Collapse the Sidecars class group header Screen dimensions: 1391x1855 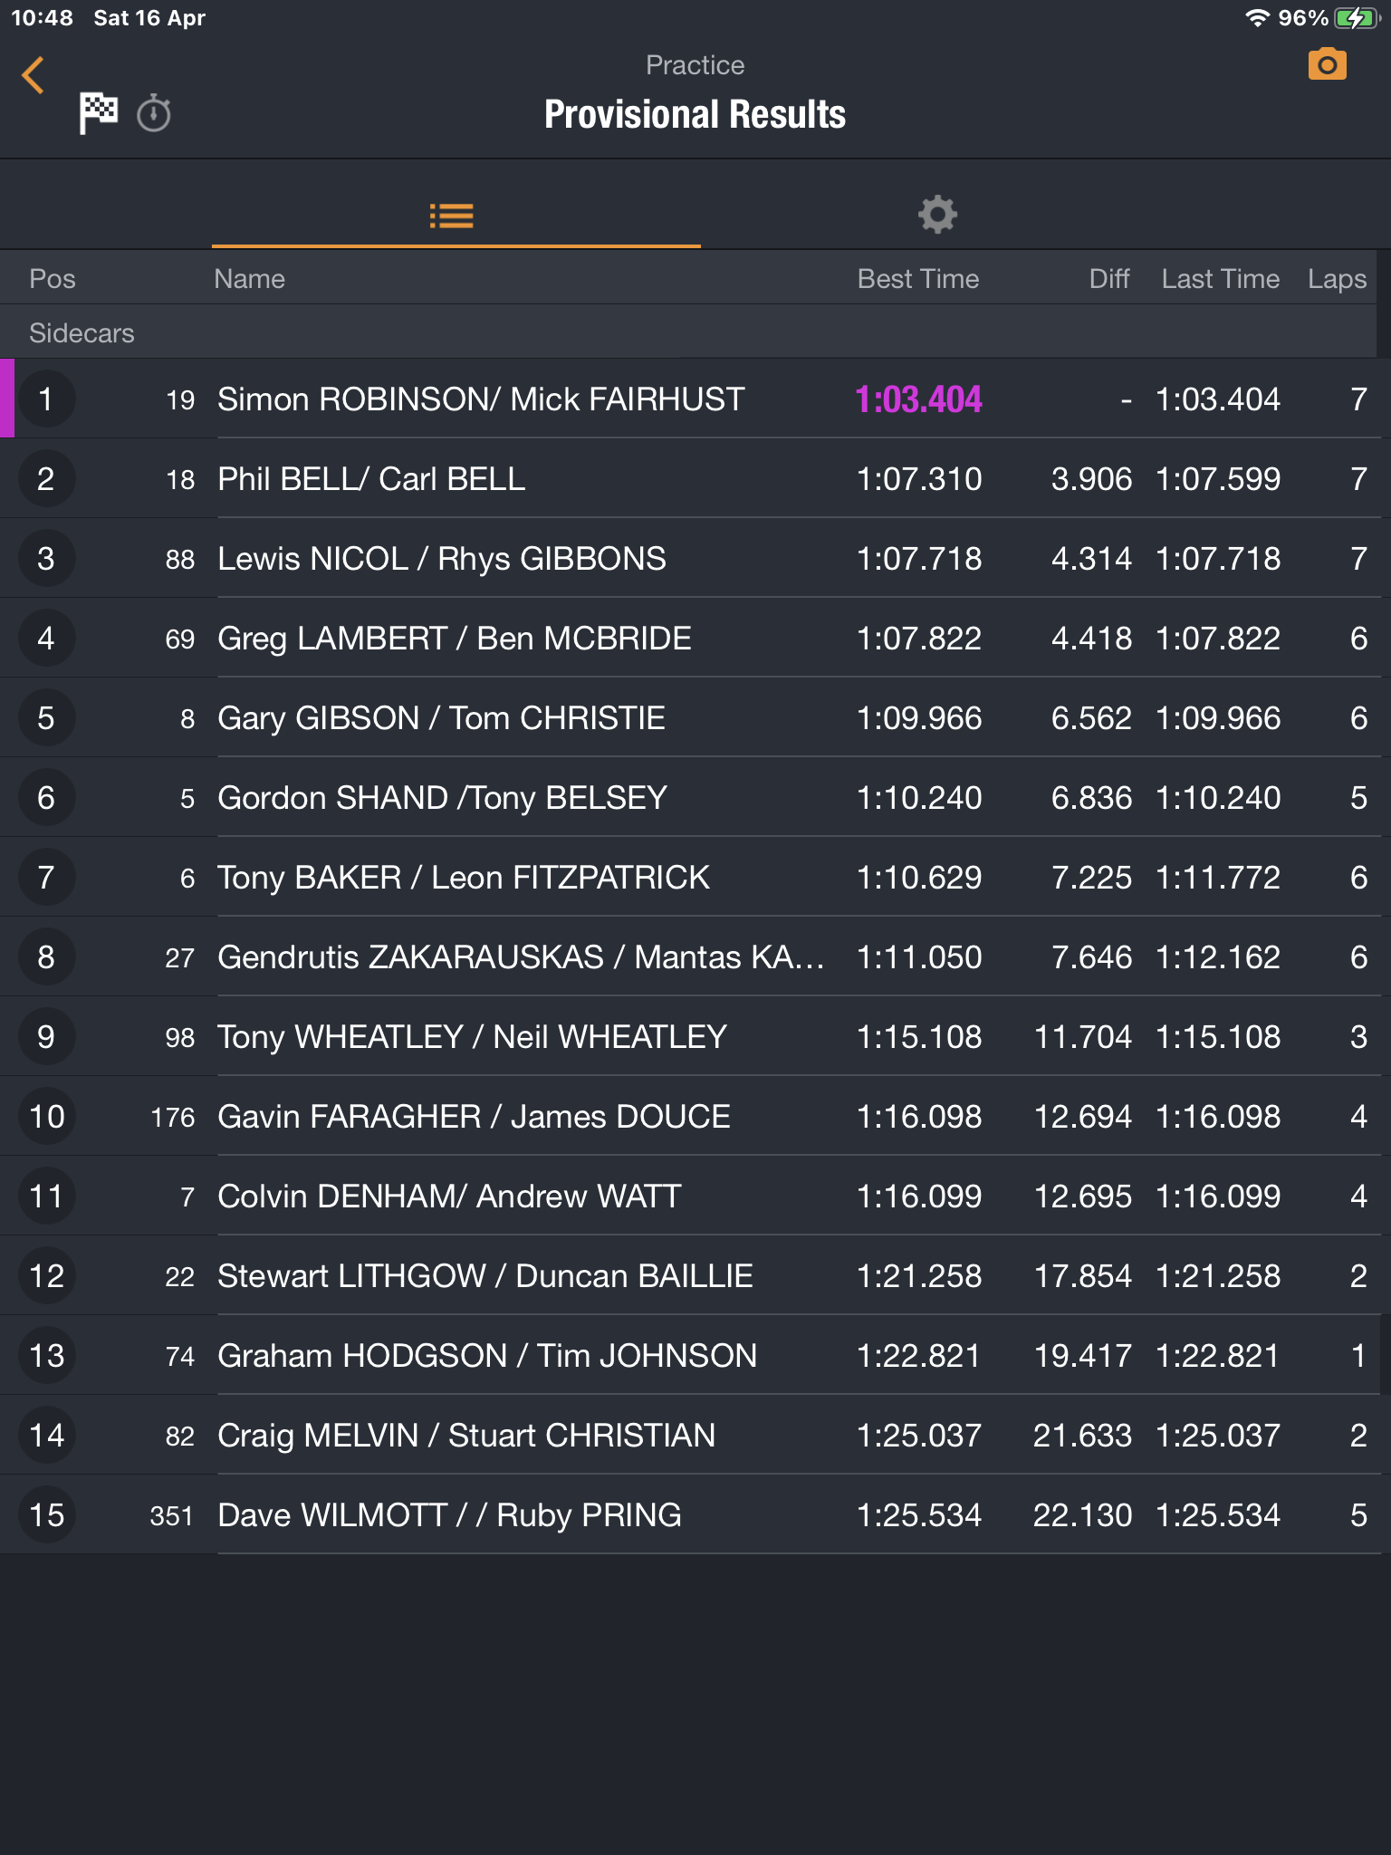click(82, 333)
